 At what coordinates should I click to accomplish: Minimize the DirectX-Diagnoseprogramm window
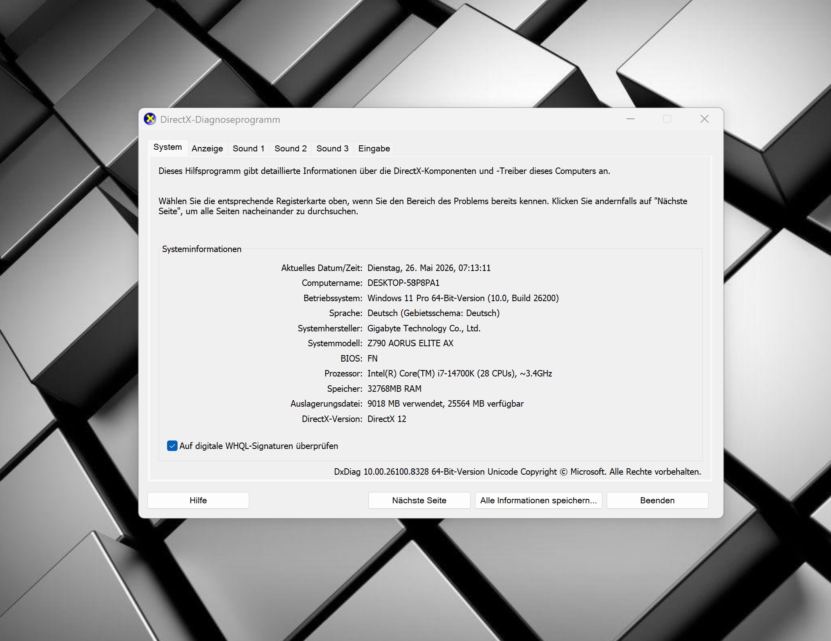point(630,119)
